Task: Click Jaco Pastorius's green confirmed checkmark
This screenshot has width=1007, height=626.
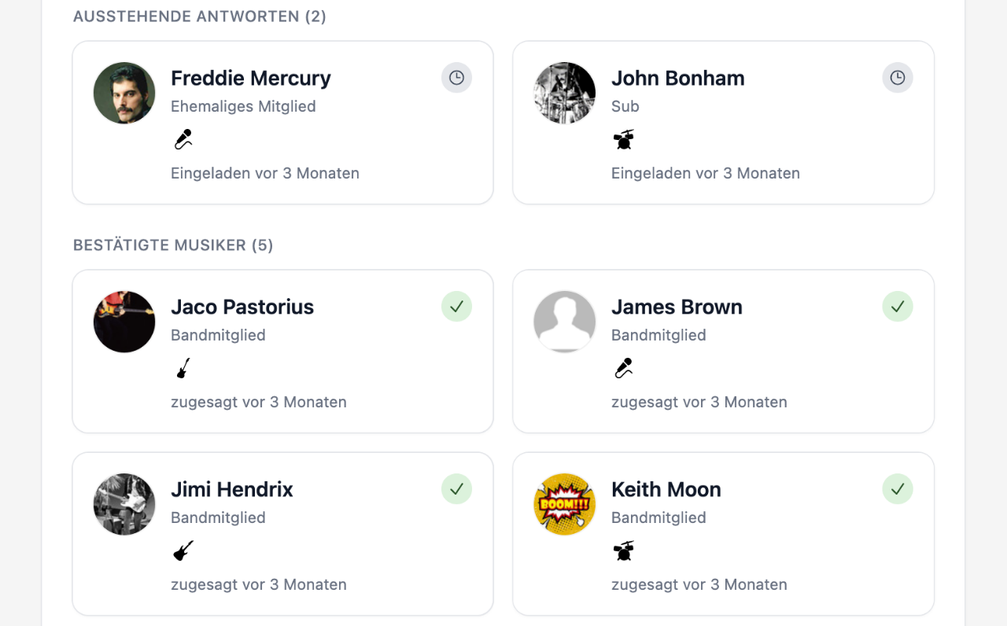Action: [456, 307]
